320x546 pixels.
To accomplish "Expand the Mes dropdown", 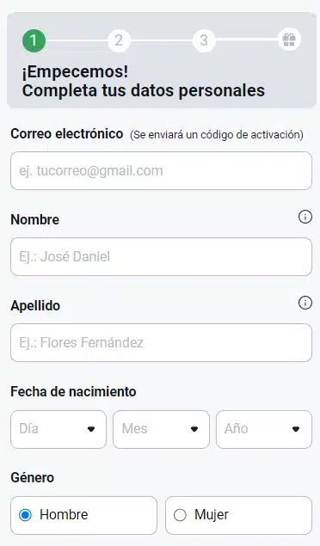I will (161, 429).
